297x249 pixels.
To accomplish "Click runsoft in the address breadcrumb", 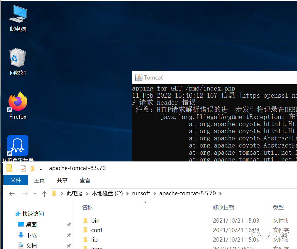I will [x=141, y=194].
